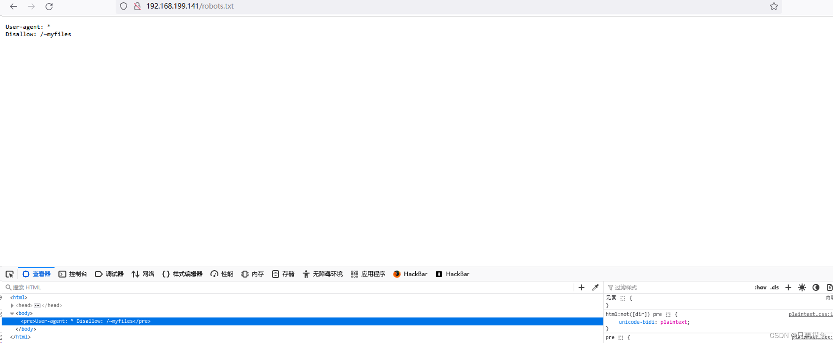Open the 存储 storage tab
The height and width of the screenshot is (343, 833).
click(283, 274)
